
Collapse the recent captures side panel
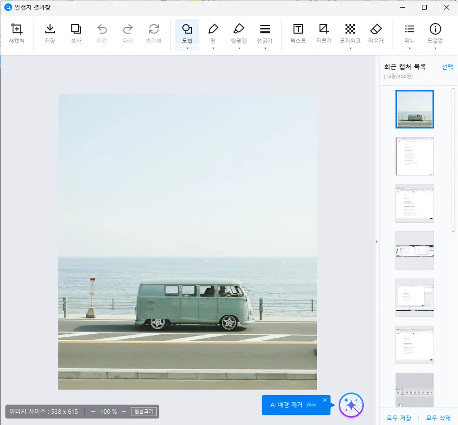coord(377,241)
